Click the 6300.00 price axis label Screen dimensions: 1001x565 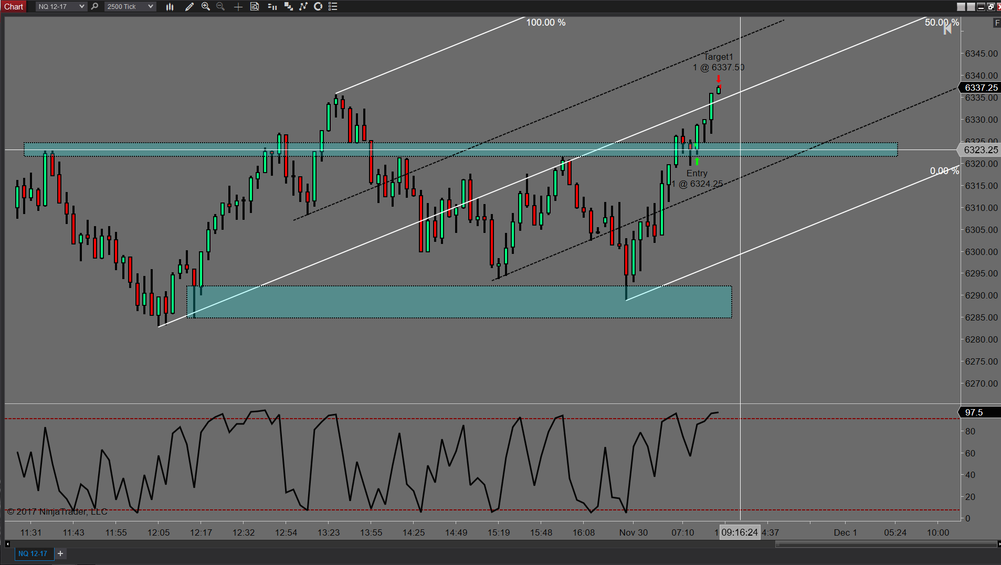pyautogui.click(x=981, y=252)
